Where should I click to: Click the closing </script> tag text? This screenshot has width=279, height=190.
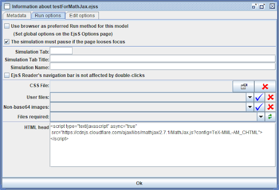(59, 139)
